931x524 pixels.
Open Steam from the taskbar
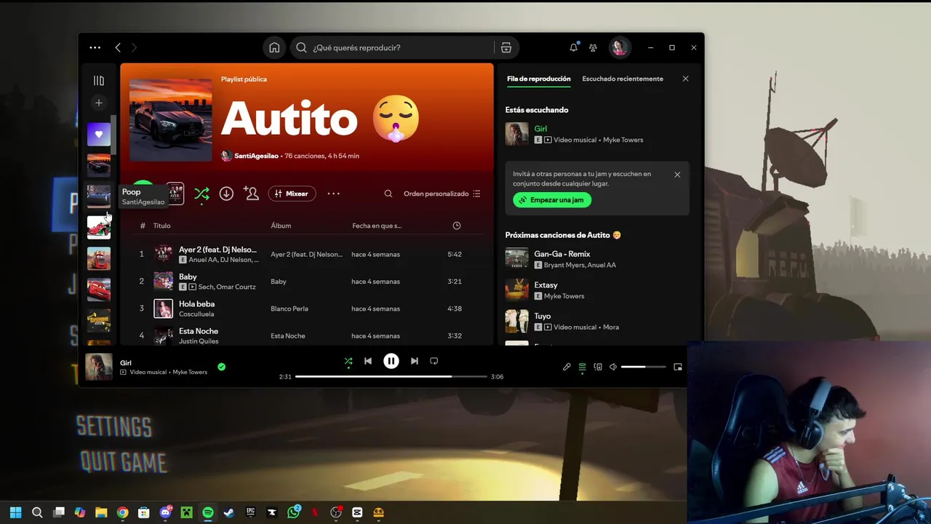[x=228, y=512]
